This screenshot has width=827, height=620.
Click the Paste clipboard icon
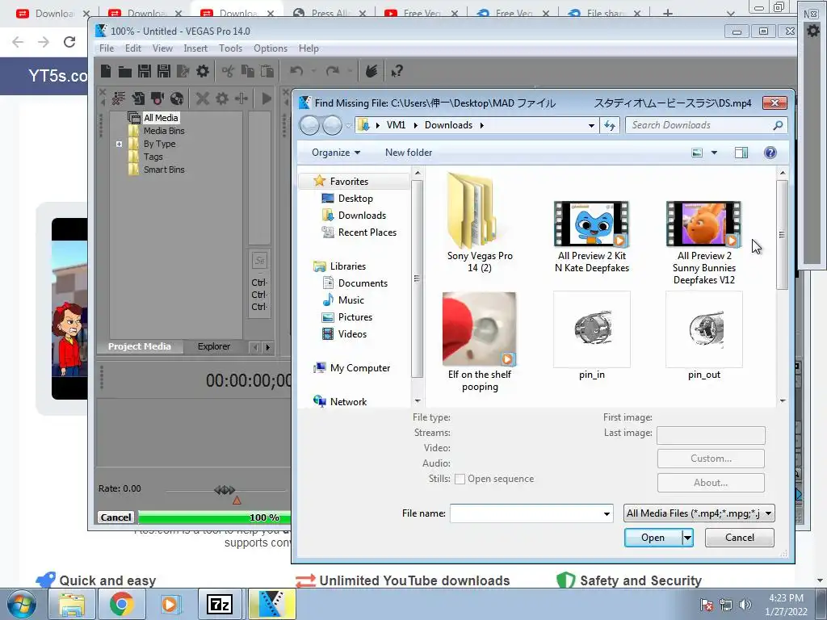(x=267, y=71)
